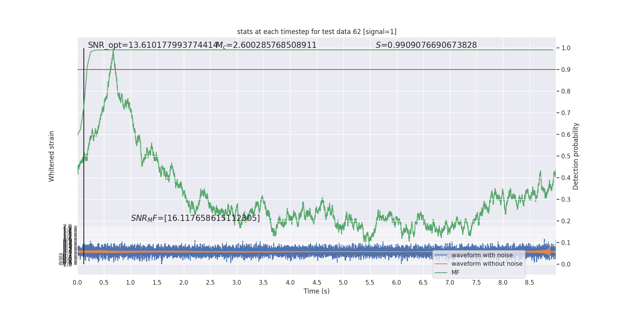Click x-axis tick label 8.0
This screenshot has height=309, width=618.
click(503, 283)
